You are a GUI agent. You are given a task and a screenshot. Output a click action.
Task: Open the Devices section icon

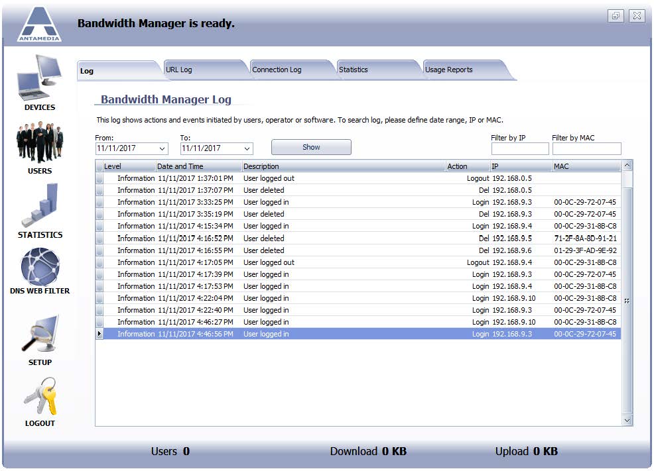tap(40, 78)
